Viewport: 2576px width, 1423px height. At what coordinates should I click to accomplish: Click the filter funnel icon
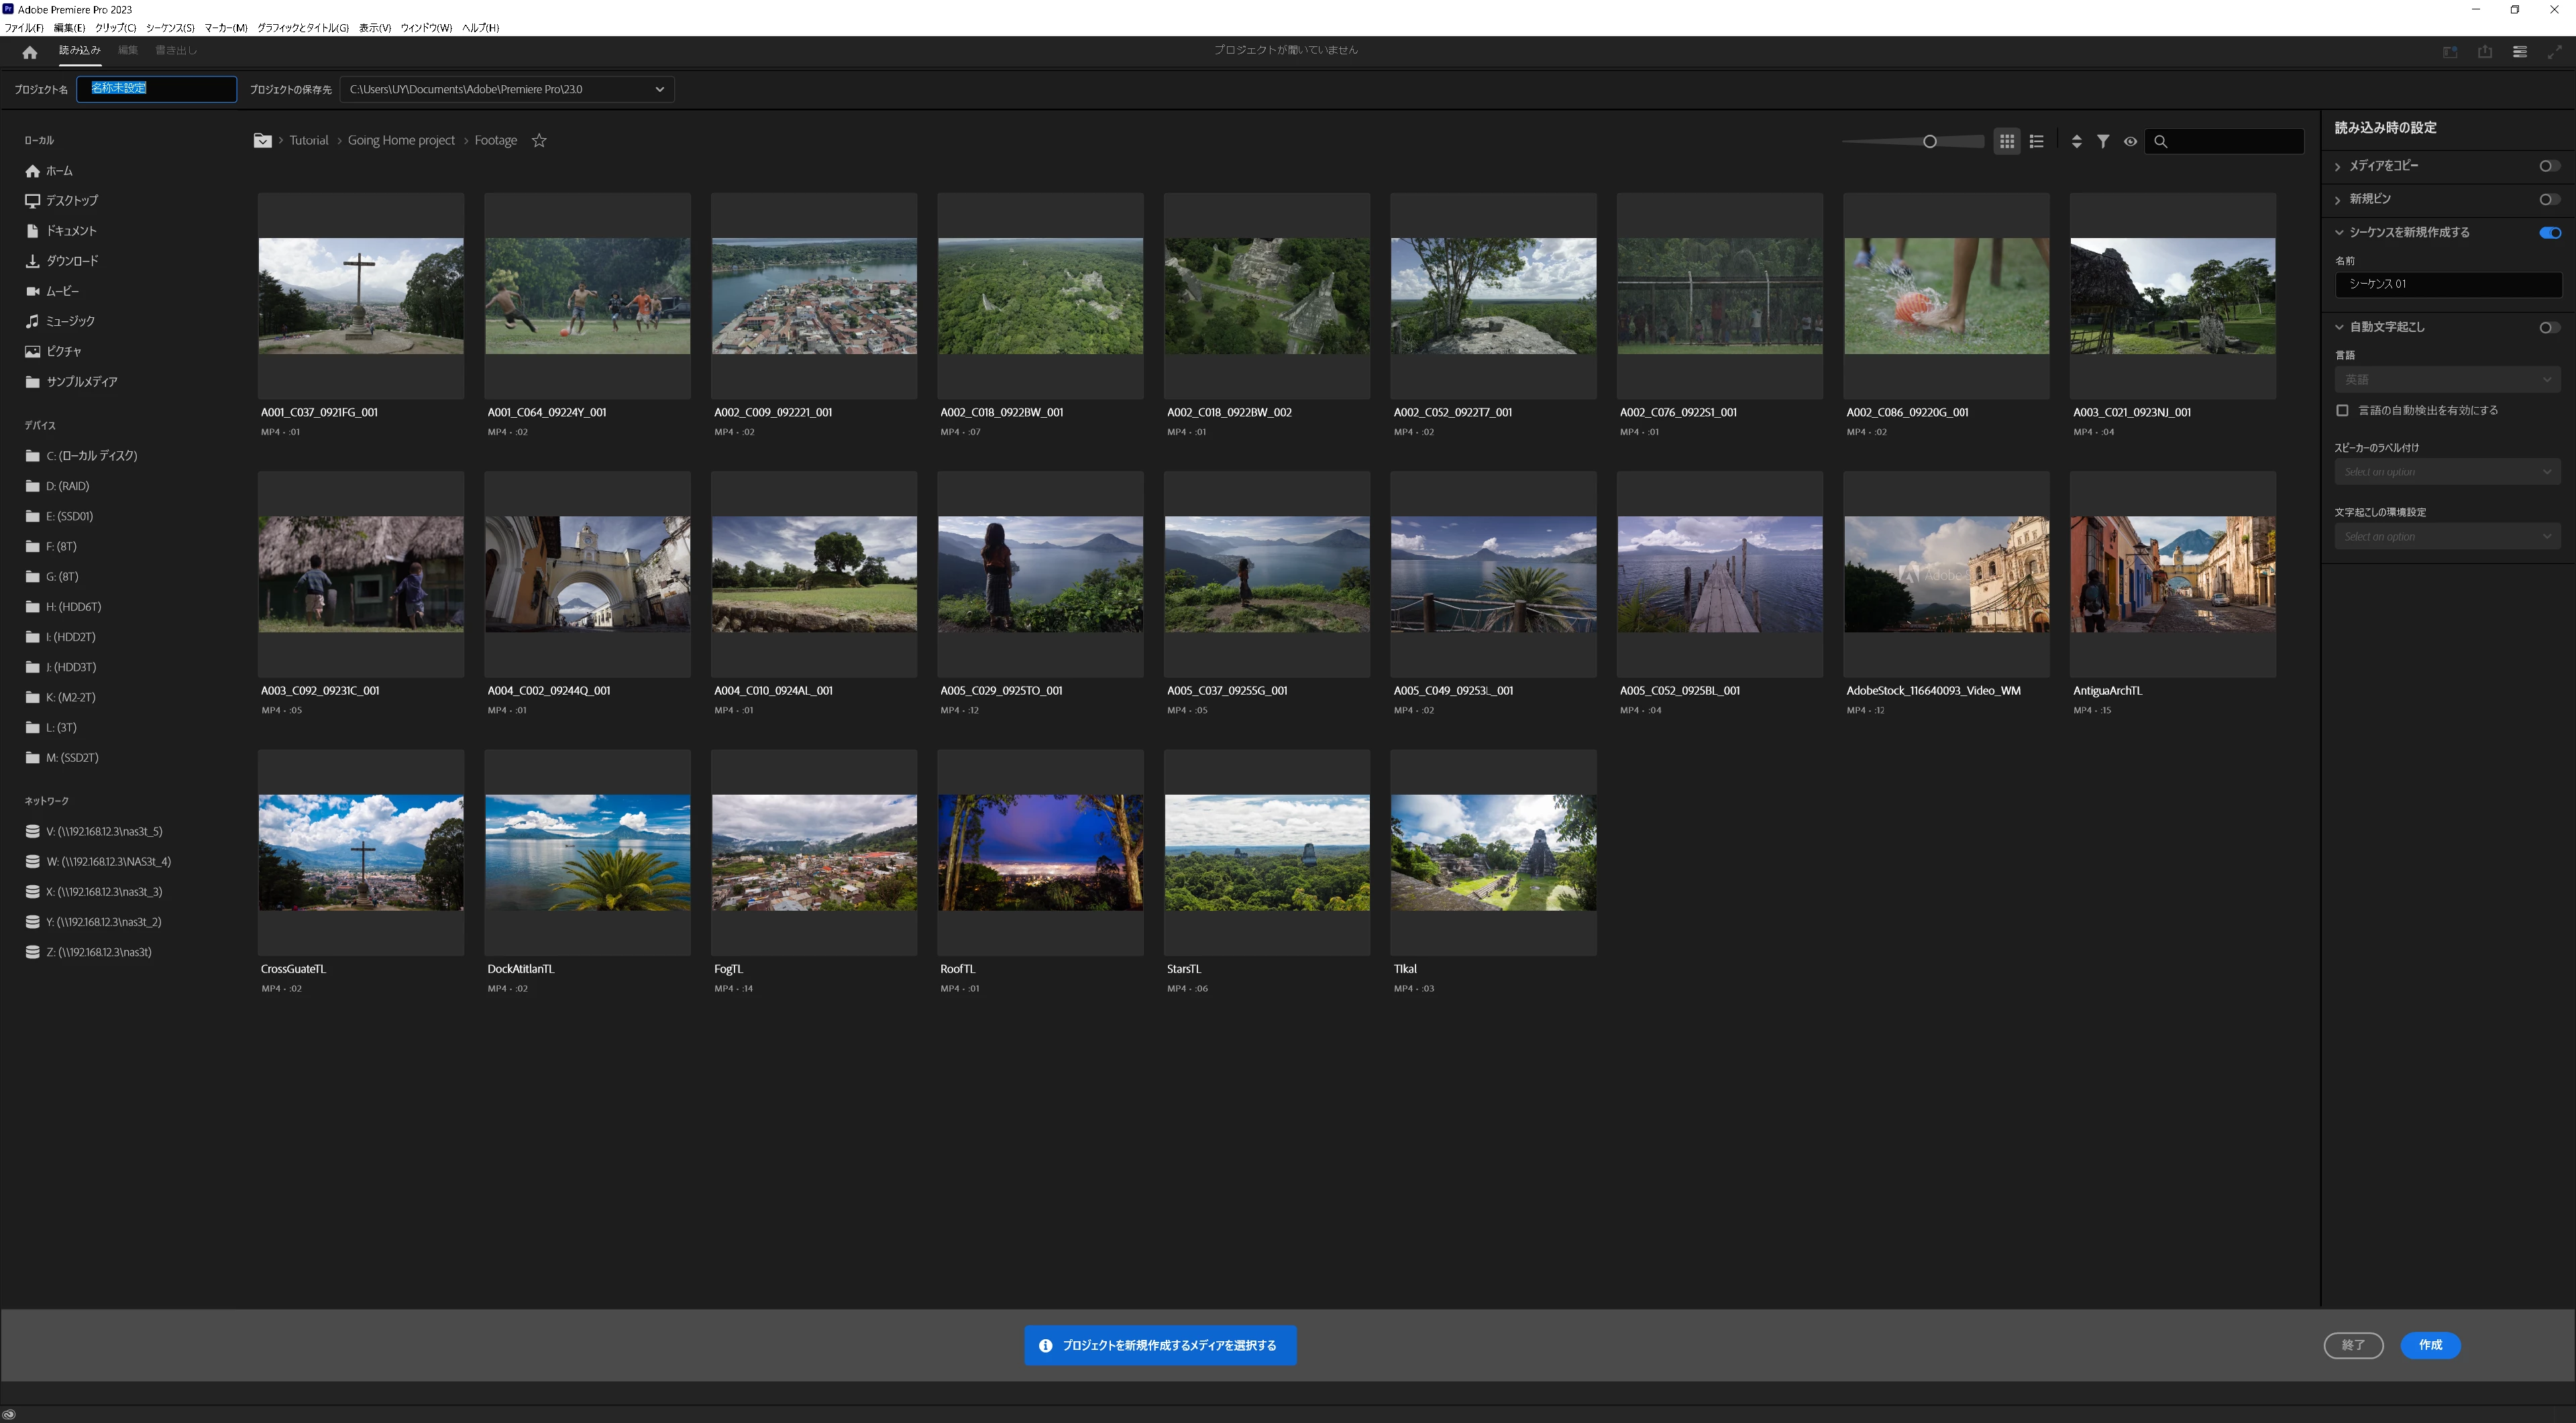[2103, 142]
